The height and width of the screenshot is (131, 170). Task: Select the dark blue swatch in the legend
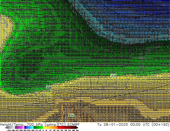pos(25,127)
